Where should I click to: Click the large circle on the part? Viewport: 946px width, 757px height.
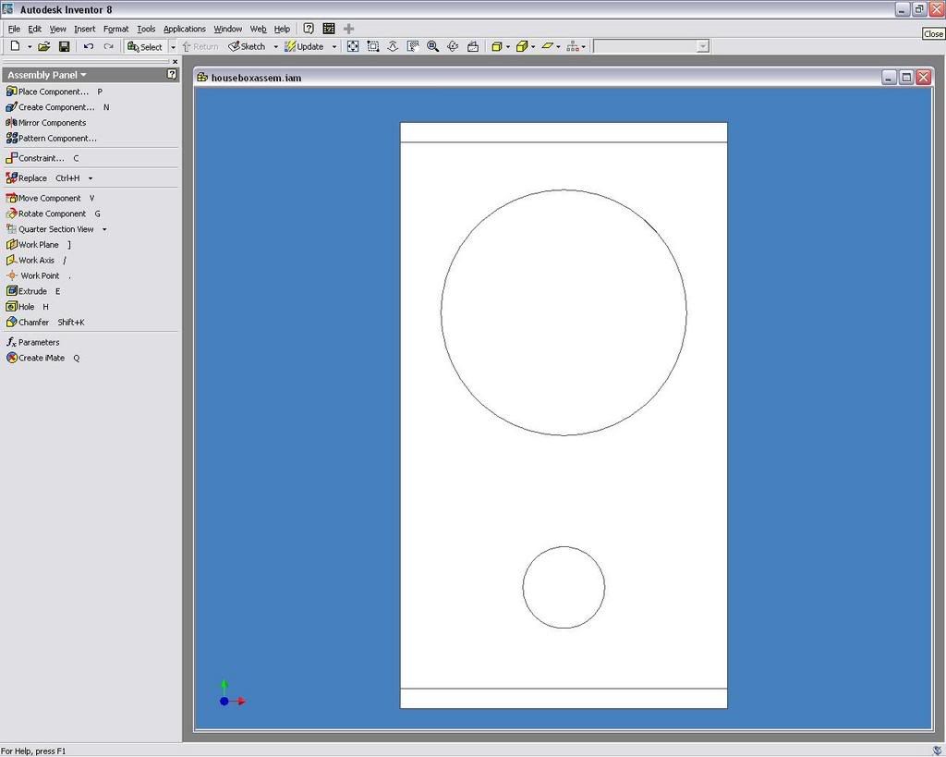click(442, 312)
